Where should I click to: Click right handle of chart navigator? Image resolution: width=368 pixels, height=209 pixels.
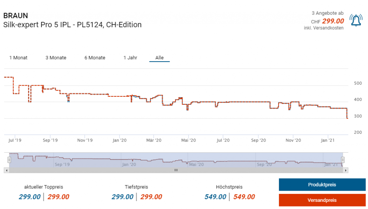coord(343,160)
